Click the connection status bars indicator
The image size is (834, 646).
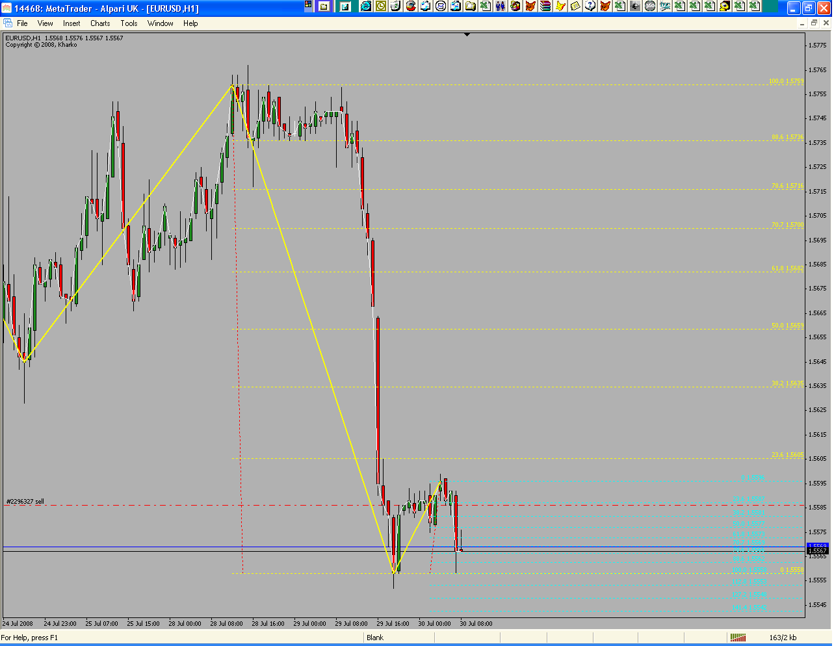click(x=737, y=638)
